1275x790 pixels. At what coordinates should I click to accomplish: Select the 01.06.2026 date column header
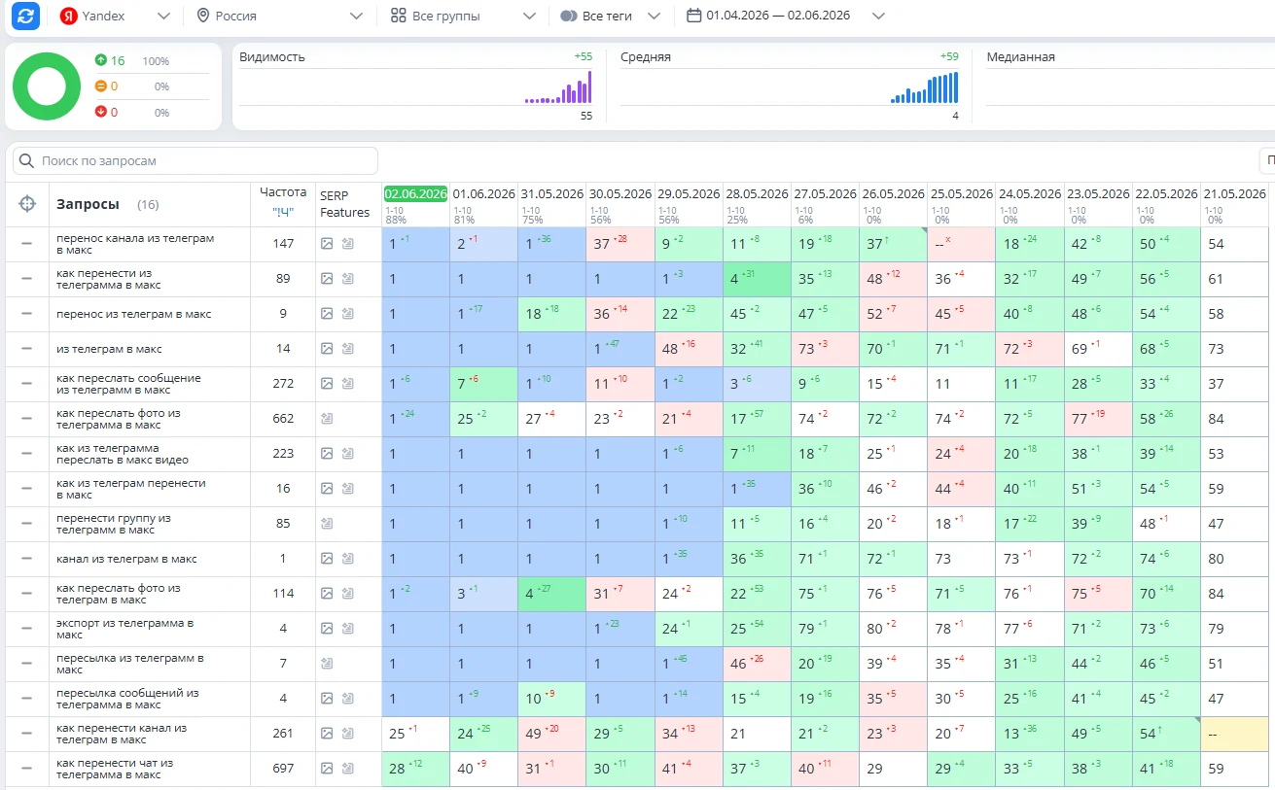[x=483, y=194]
